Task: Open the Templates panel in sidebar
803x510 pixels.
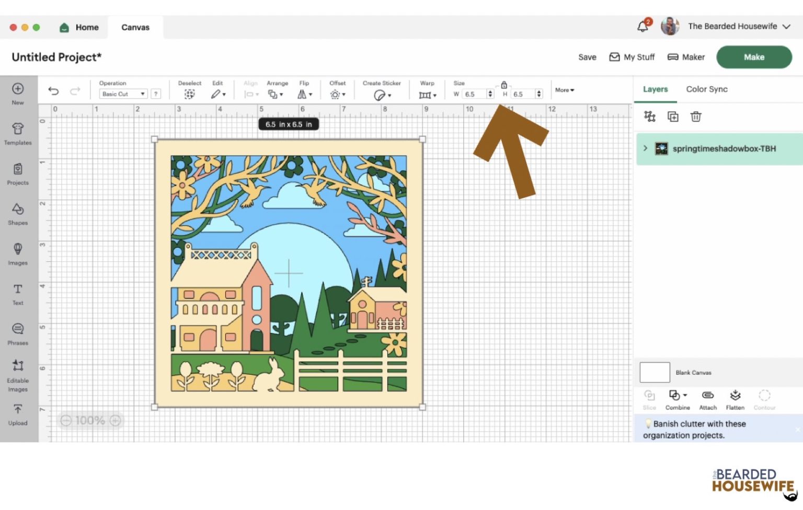Action: (x=18, y=133)
